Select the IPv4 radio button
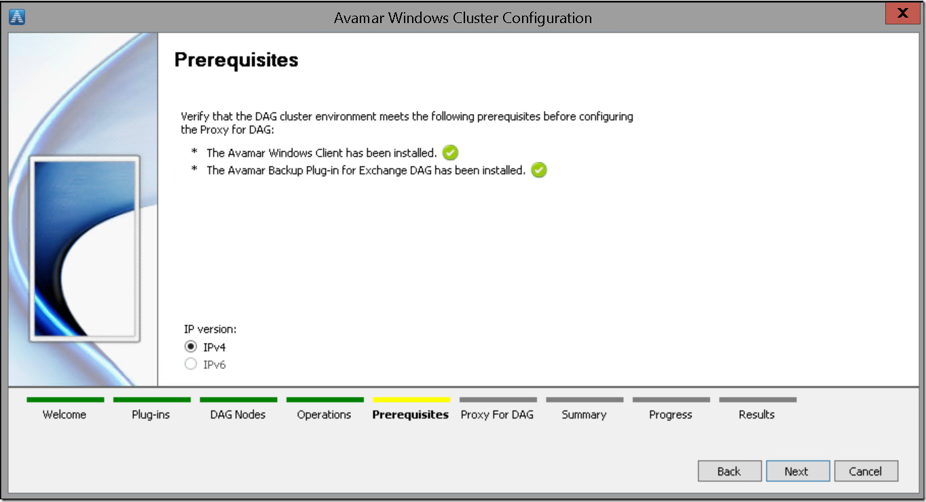Viewport: 926px width, 502px height. [191, 347]
